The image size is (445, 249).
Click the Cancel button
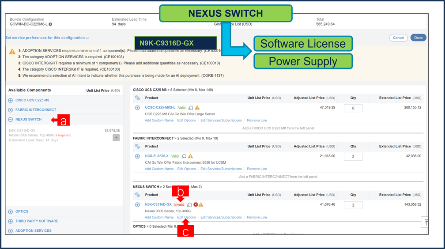coord(399,38)
